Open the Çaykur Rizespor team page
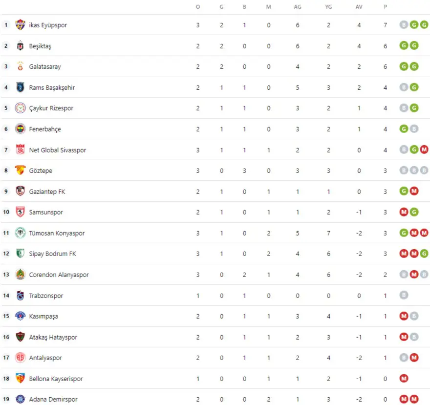This screenshot has width=430, height=405. [51, 108]
